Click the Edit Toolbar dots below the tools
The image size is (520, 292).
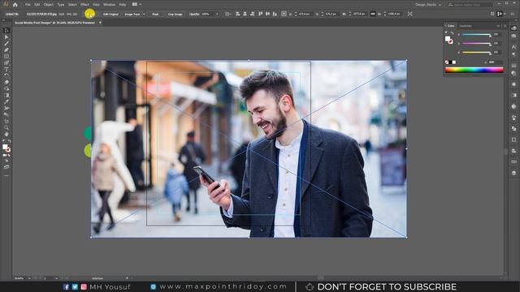[x=6, y=176]
